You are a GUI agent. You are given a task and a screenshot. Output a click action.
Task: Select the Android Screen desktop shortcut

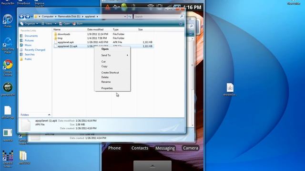click(x=8, y=159)
